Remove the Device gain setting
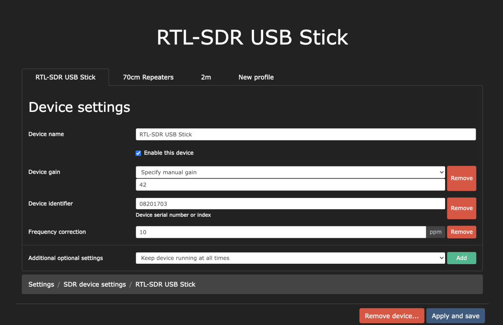Image resolution: width=503 pixels, height=325 pixels. pos(462,178)
